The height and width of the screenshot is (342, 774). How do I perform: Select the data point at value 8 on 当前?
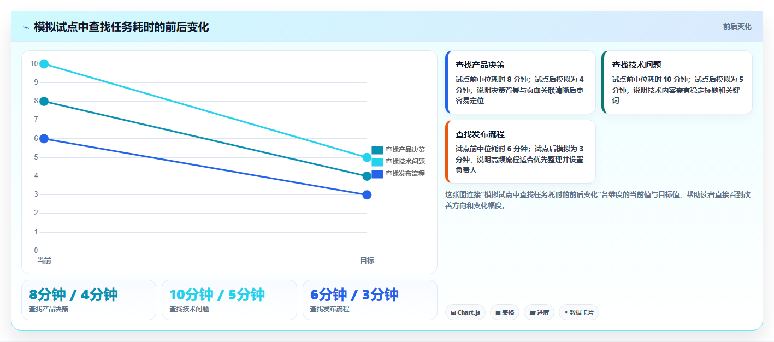coord(44,101)
